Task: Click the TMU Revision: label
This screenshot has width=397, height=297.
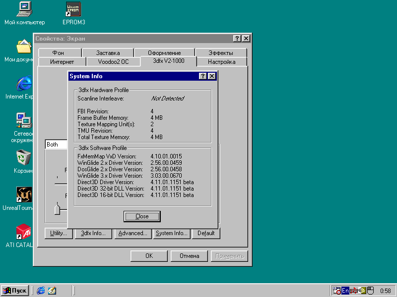Action: [95, 131]
